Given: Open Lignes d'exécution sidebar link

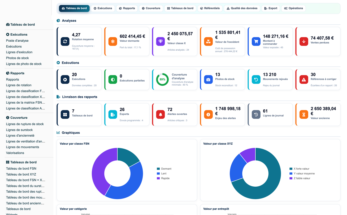Looking at the screenshot, I should [x=19, y=52].
